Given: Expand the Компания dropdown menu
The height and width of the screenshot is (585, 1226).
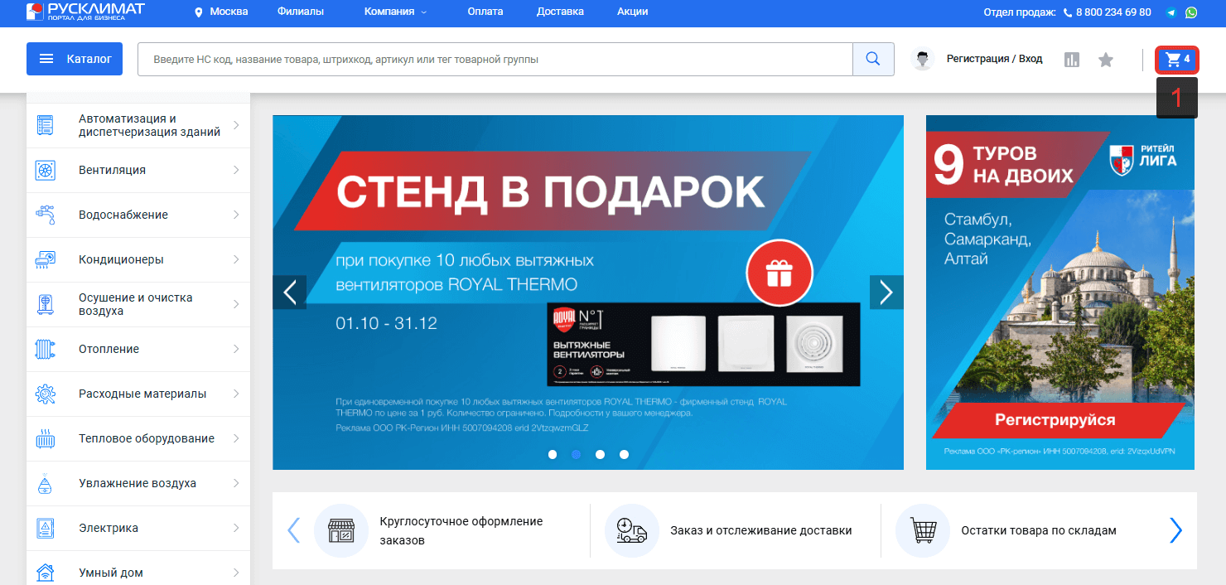Looking at the screenshot, I should (x=395, y=12).
